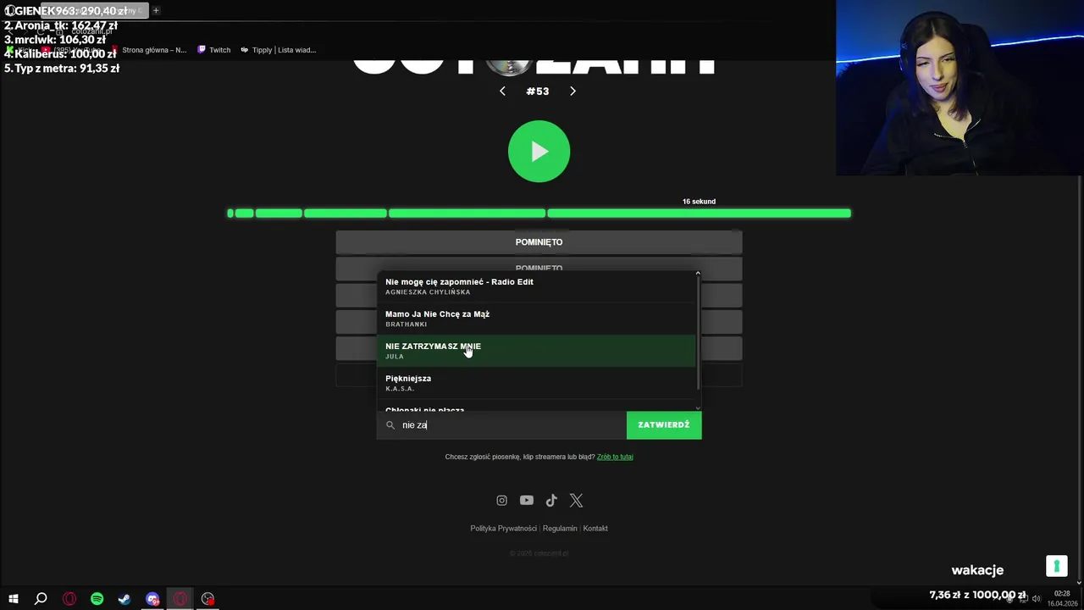Open the Instagram icon in footer
Screen dimensions: 1084x610
[501, 501]
